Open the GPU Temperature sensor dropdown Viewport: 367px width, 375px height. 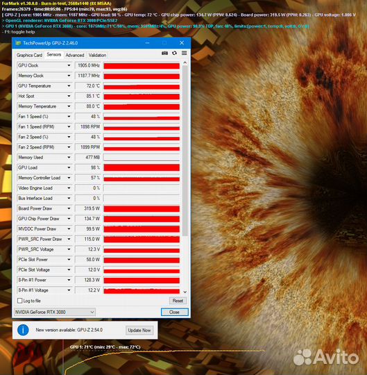tap(69, 86)
